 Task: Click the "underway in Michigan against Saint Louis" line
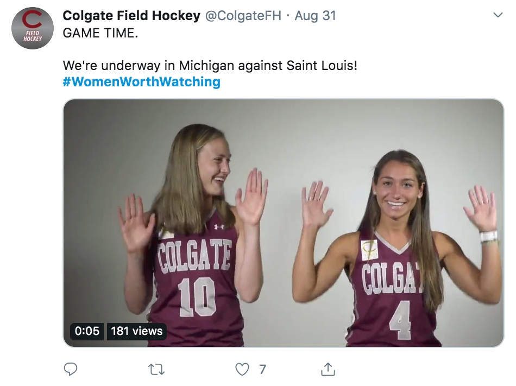(210, 66)
